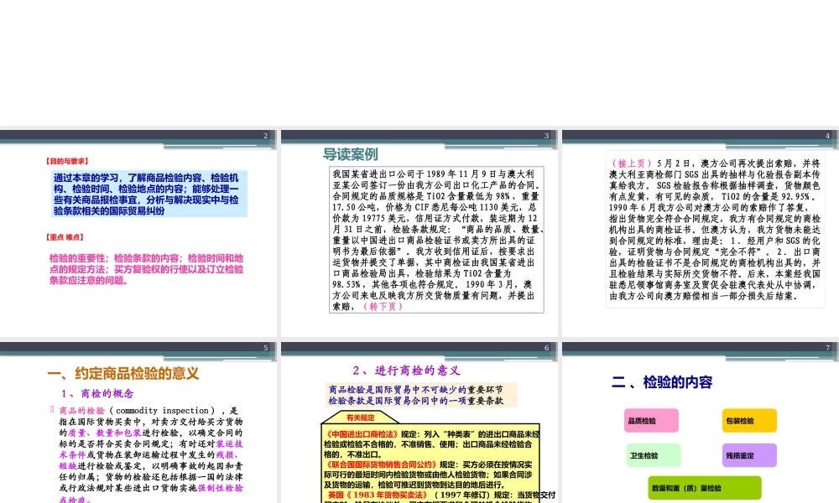
Task: Click the yellow 包装检验 box
Action: click(x=748, y=420)
